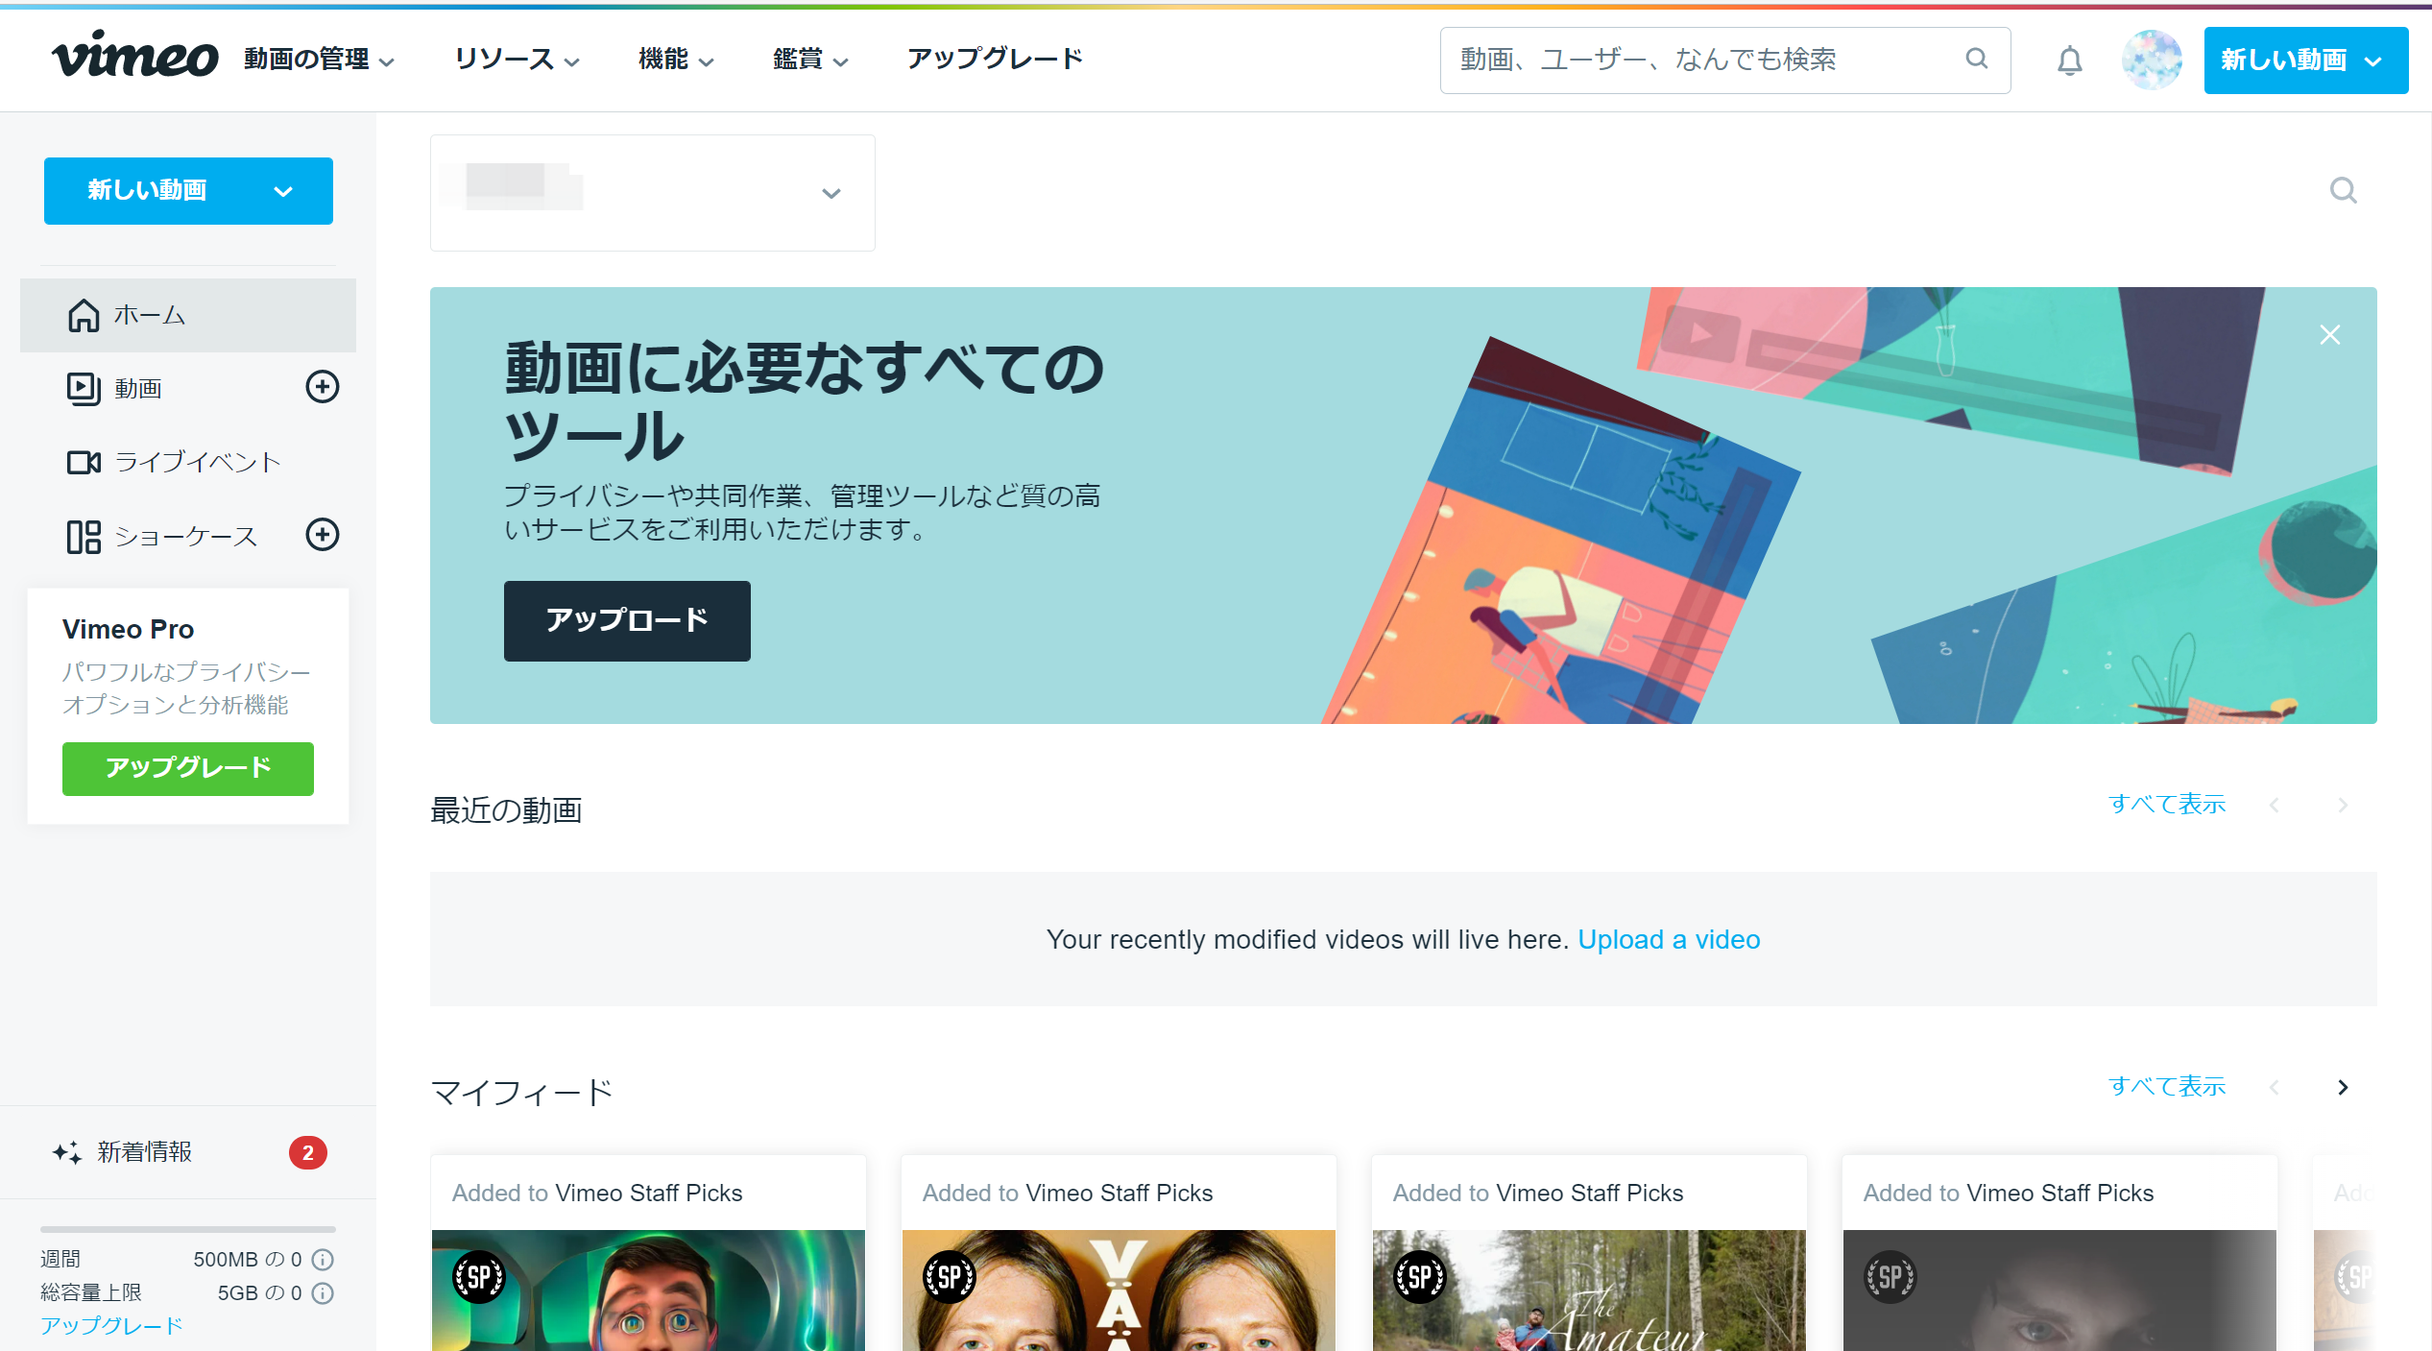Viewport: 2432px width, 1351px height.
Task: Open the sidebar 新しい動画 dropdown
Action: coord(188,191)
